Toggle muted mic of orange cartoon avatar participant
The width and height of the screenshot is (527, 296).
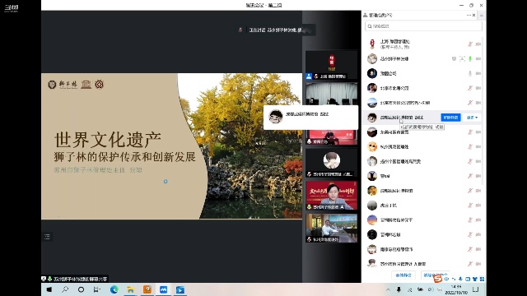tap(470, 146)
